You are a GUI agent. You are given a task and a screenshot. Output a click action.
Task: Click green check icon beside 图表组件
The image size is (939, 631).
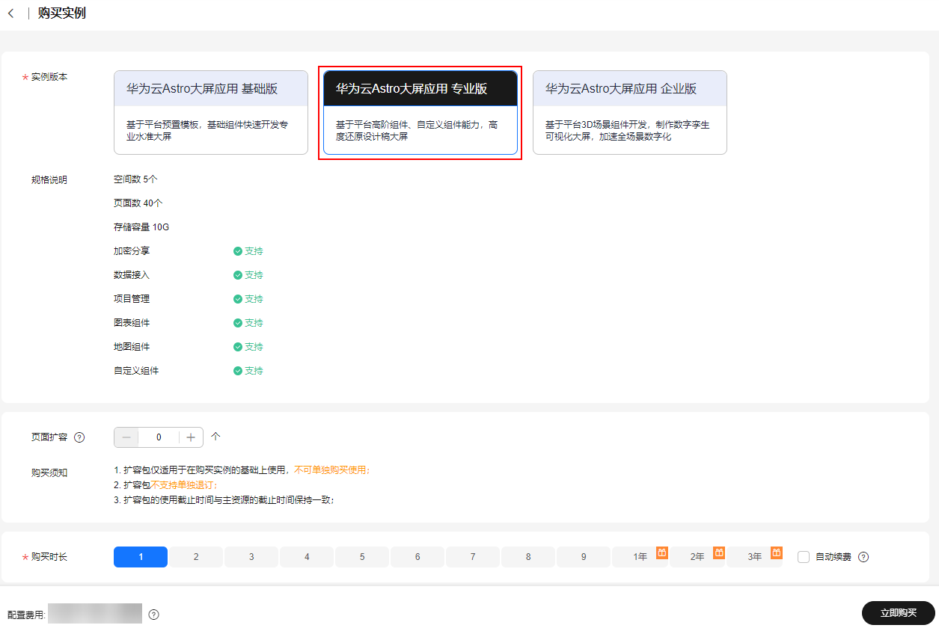click(238, 323)
